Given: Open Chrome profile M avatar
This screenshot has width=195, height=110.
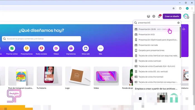Looking at the screenshot, I should click(187, 8).
